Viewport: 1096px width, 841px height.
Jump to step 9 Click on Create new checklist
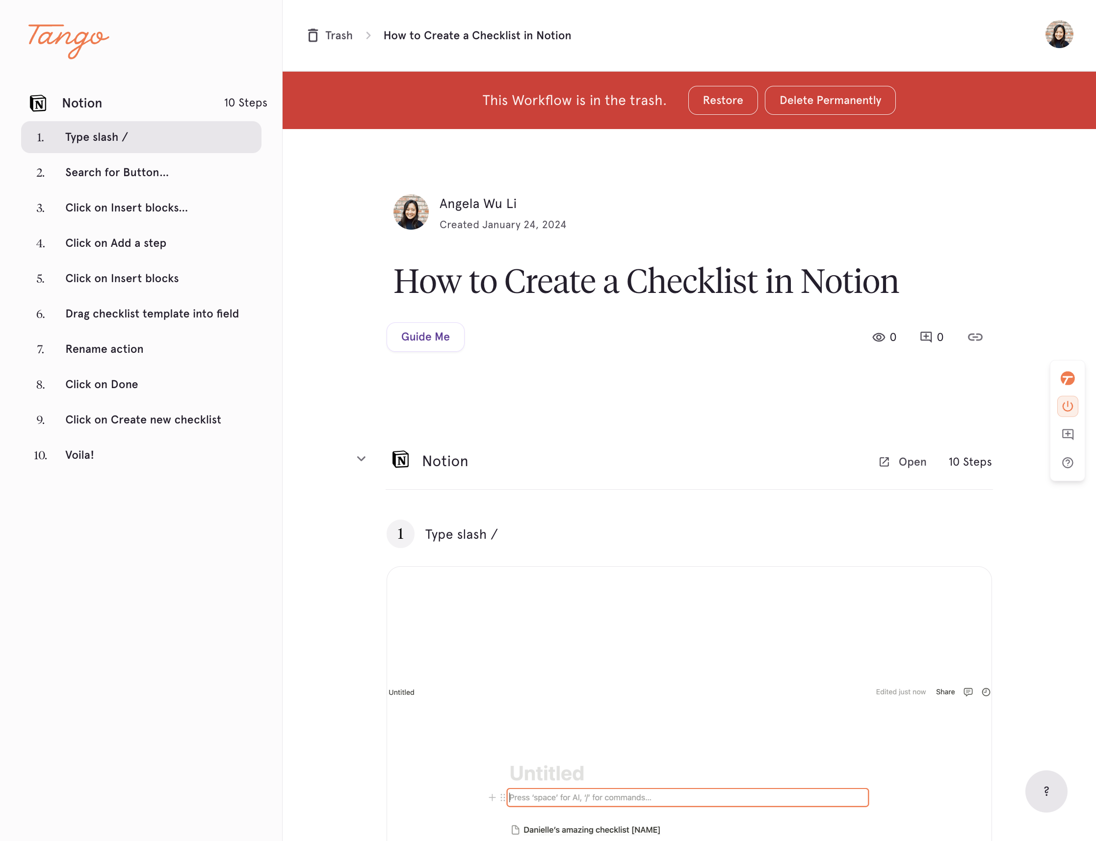click(x=141, y=420)
